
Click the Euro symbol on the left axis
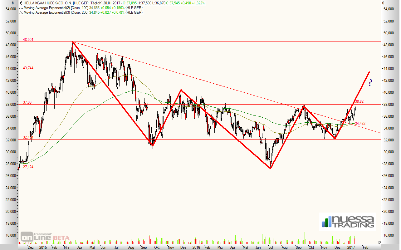(x=12, y=3)
